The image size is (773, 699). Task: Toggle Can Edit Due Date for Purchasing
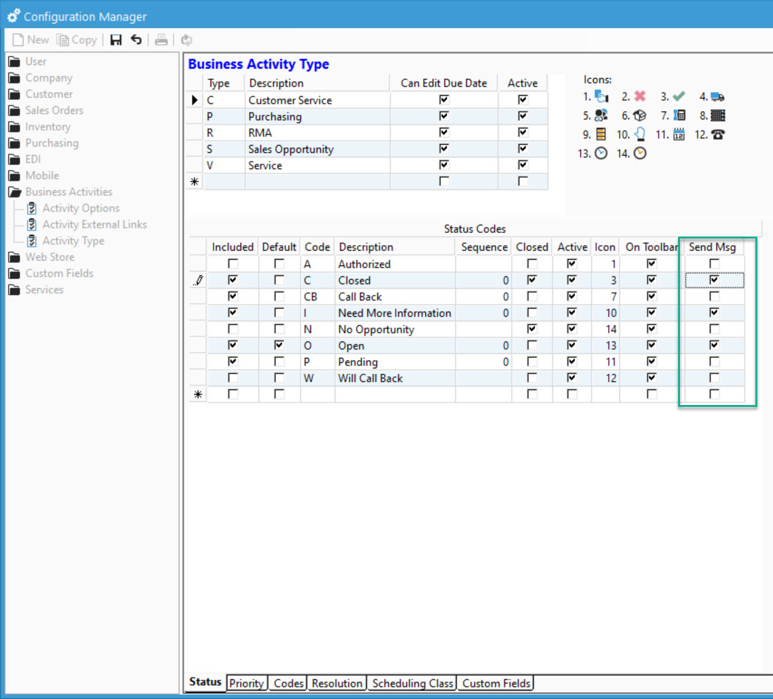(x=444, y=116)
